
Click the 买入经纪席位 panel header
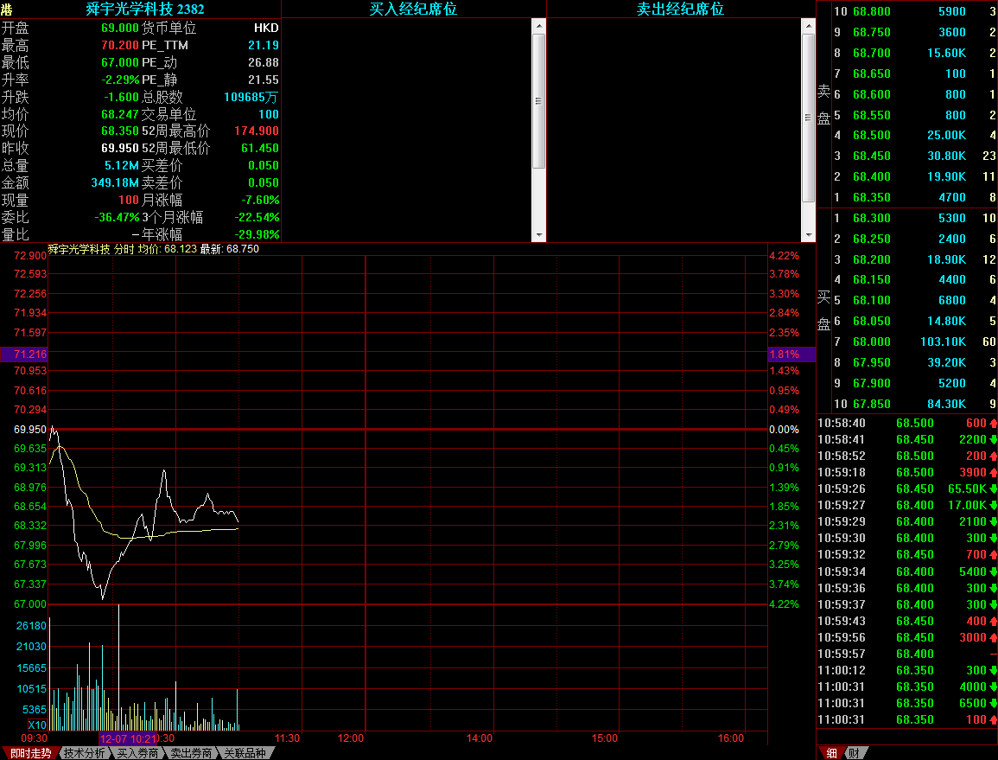coord(413,10)
